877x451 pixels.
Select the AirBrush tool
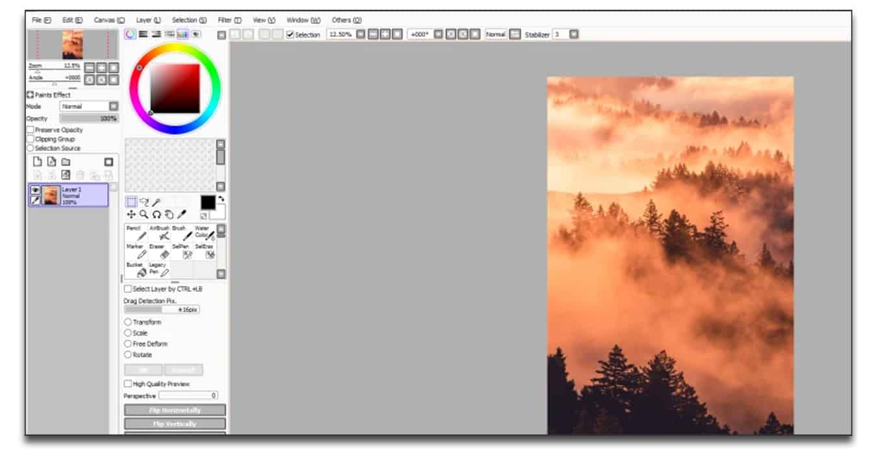[159, 234]
